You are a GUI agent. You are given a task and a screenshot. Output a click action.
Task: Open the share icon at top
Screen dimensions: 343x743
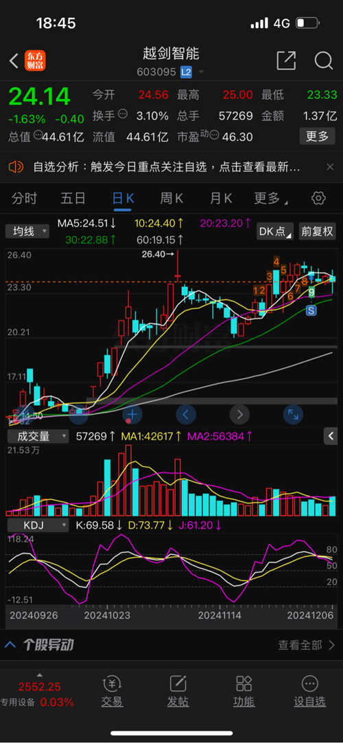point(286,60)
